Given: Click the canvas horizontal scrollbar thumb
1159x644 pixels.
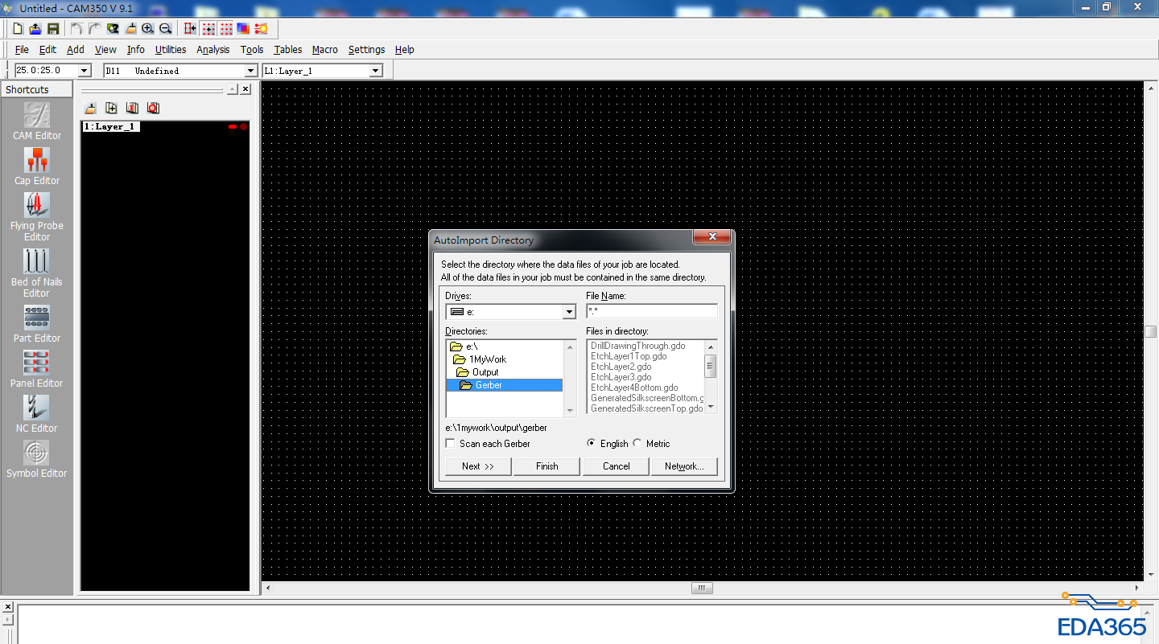Looking at the screenshot, I should point(702,589).
